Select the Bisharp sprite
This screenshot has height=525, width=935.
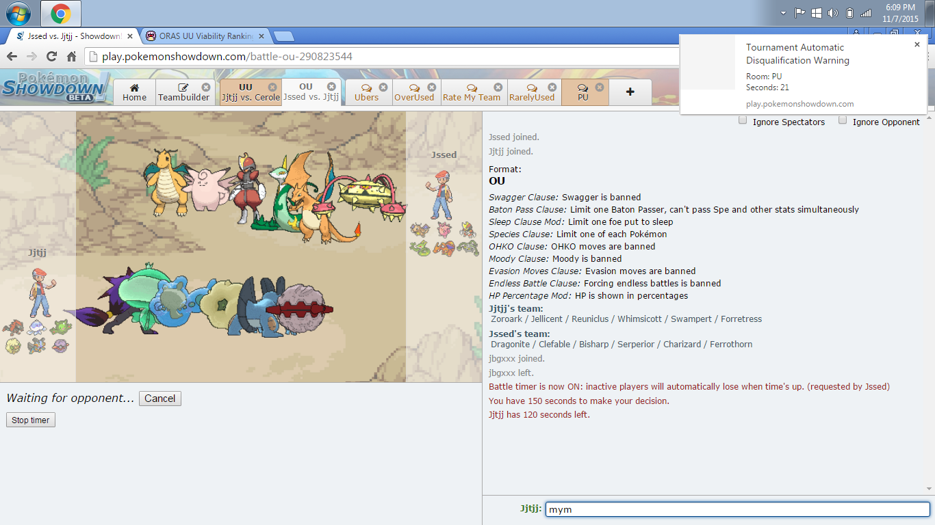[x=248, y=188]
